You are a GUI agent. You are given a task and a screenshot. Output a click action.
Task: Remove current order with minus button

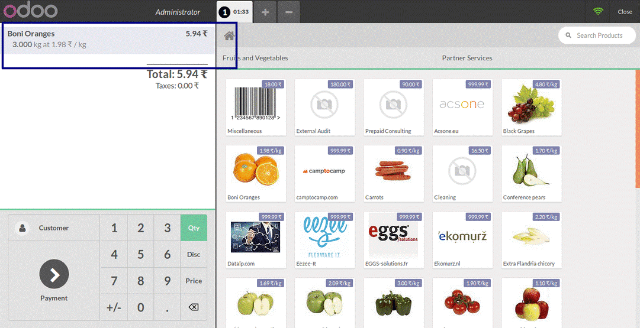coord(288,12)
